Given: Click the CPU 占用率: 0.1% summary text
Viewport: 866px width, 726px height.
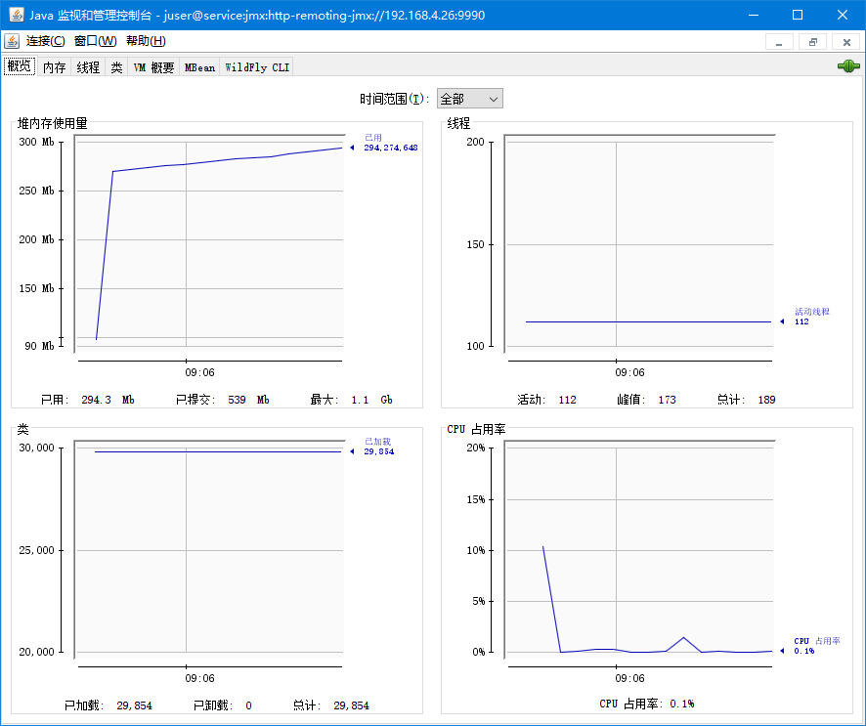Looking at the screenshot, I should [x=647, y=704].
